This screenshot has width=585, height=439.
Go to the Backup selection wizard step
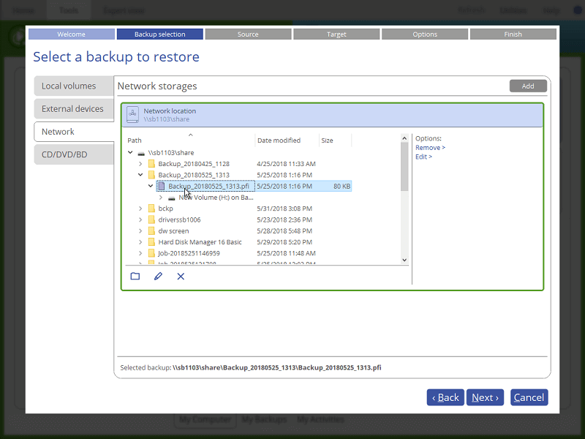159,34
